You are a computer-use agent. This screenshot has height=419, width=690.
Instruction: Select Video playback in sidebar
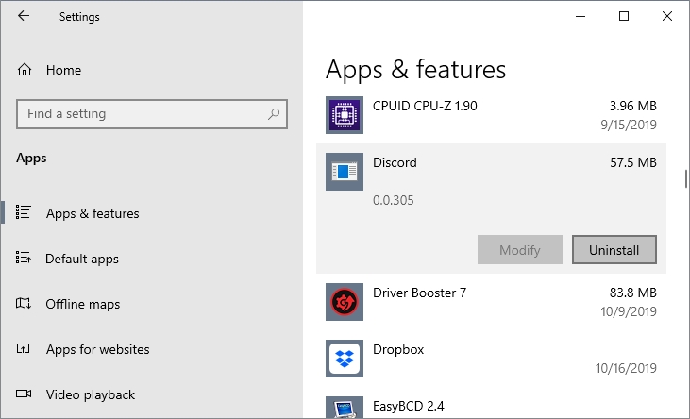coord(90,394)
